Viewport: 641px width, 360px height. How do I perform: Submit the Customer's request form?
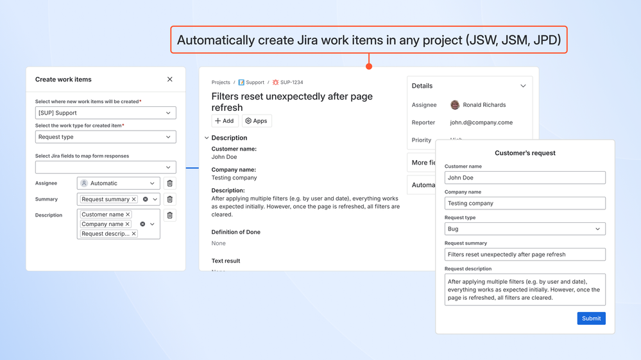click(591, 318)
